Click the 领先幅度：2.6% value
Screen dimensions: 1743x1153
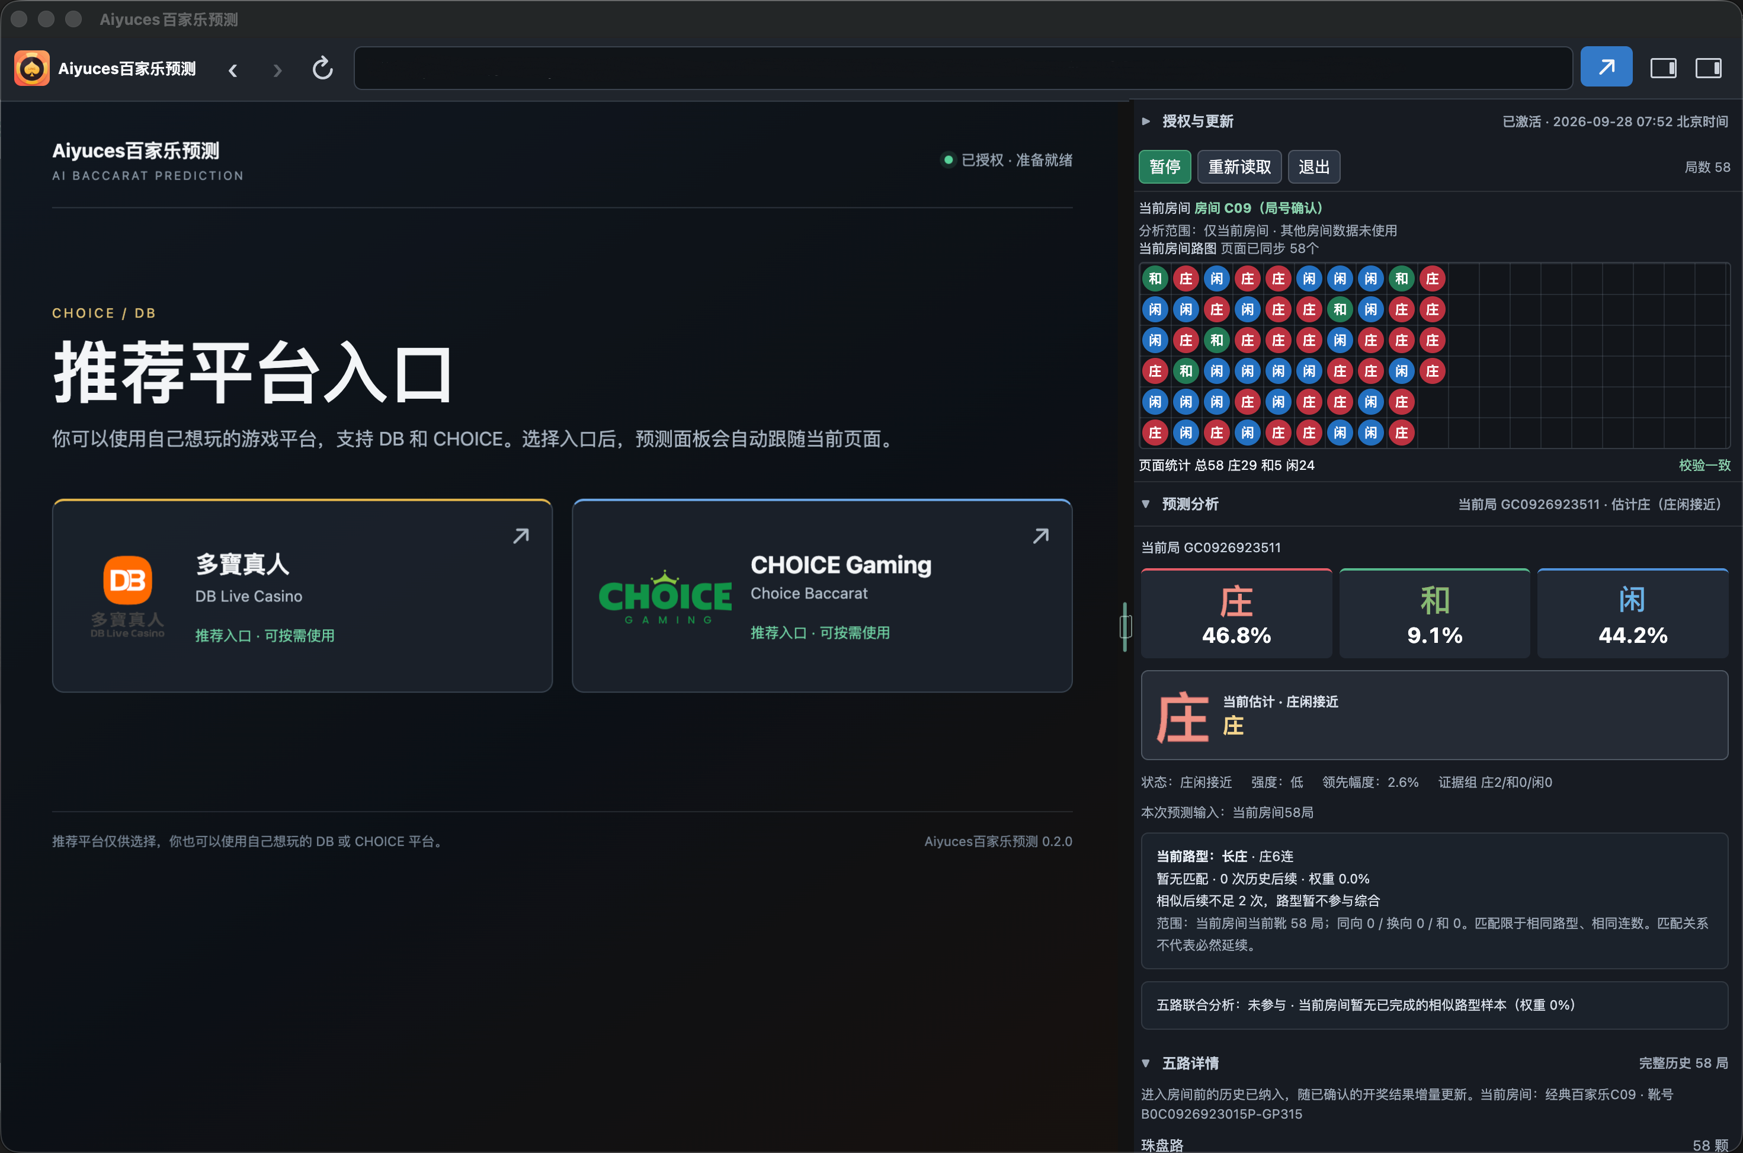[x=1370, y=782]
